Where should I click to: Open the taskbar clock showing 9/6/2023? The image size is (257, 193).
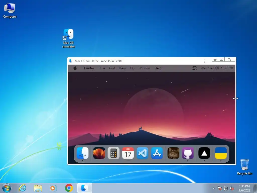click(244, 188)
